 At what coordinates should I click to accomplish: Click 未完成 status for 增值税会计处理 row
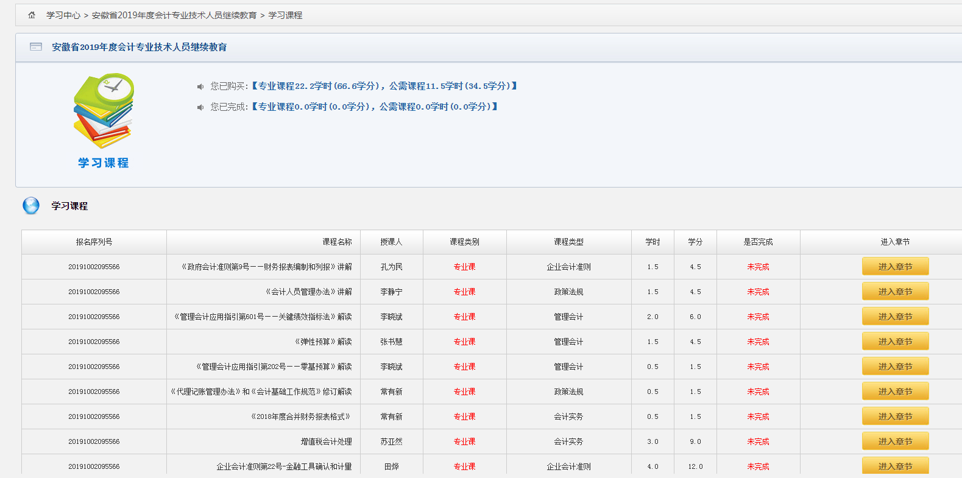[x=758, y=441]
